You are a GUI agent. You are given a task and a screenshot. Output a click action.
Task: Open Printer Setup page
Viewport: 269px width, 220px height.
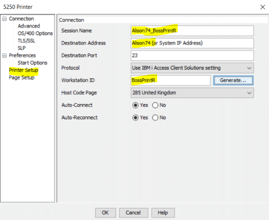point(23,70)
